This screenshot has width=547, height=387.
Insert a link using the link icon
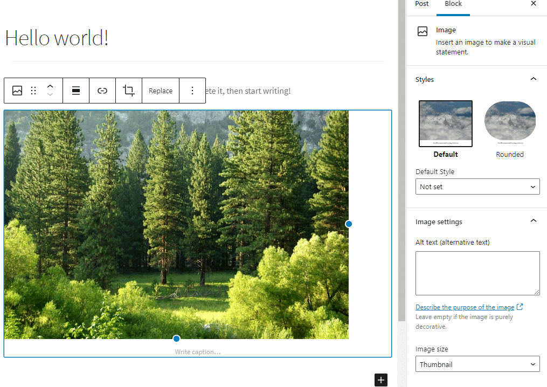point(102,91)
